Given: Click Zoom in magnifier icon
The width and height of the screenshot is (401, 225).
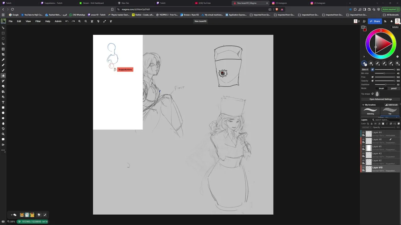Looking at the screenshot, I should click(x=79, y=21).
